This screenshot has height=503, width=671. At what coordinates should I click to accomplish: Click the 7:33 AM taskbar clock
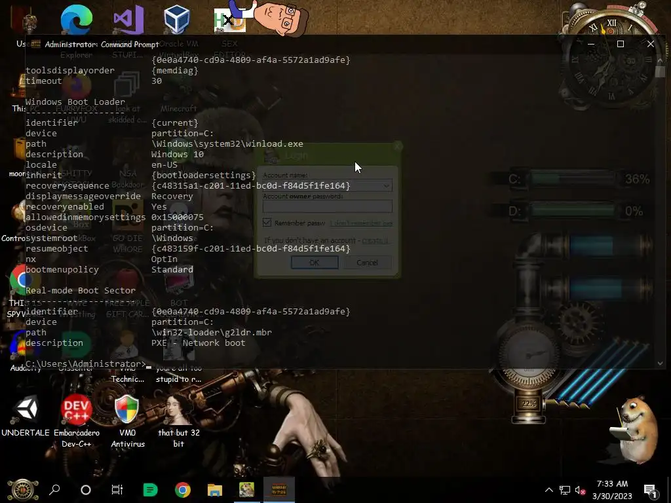[612, 490]
